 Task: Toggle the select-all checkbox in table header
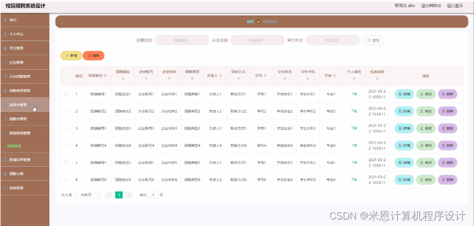pos(67,76)
